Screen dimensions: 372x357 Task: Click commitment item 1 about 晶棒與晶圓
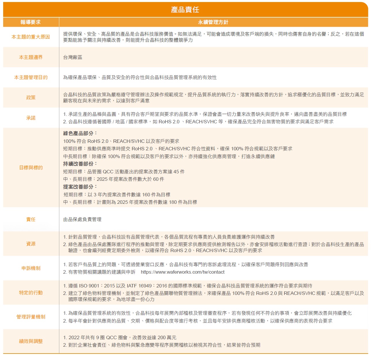(205, 114)
